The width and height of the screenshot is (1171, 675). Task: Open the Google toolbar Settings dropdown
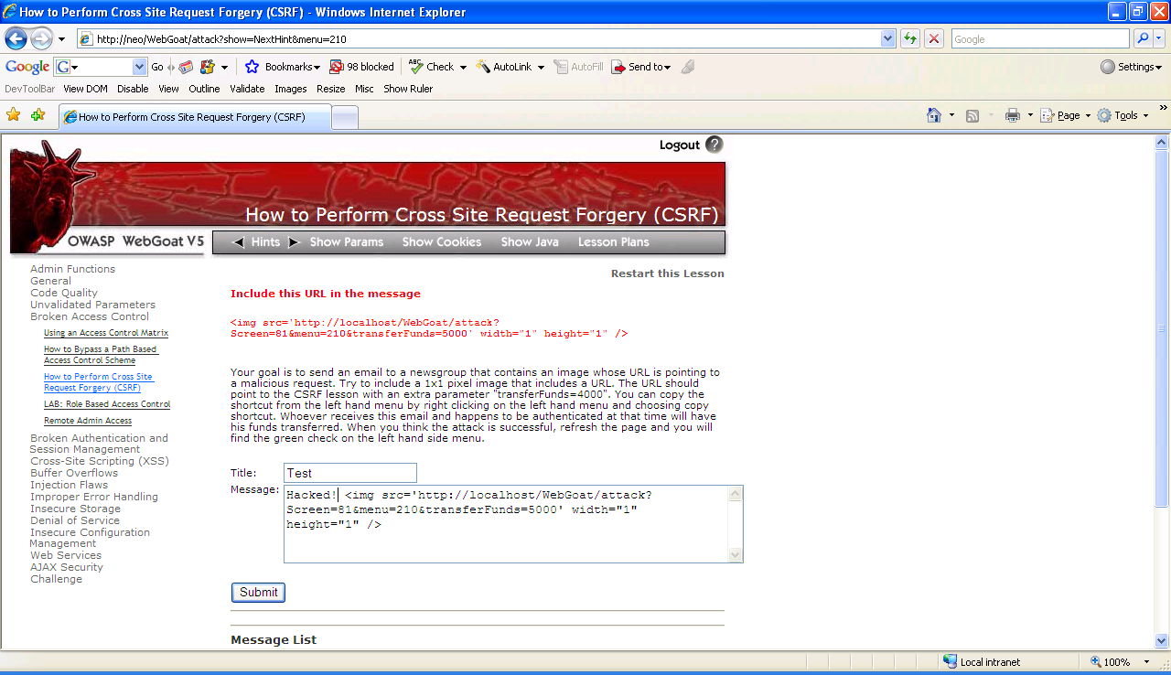[1131, 67]
